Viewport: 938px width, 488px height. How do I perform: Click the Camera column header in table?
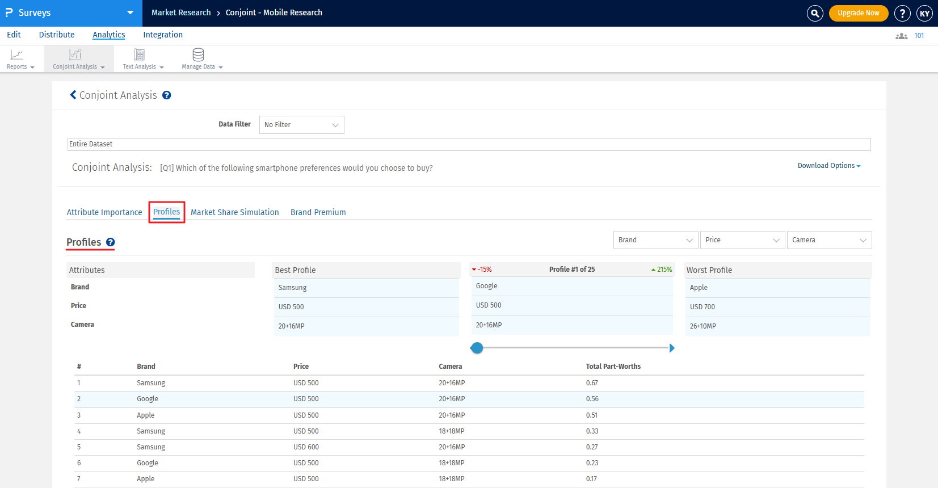coord(451,367)
